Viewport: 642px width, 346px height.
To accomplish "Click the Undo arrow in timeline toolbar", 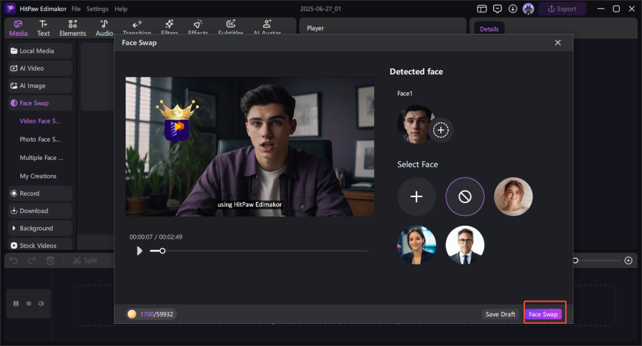I will pos(14,260).
